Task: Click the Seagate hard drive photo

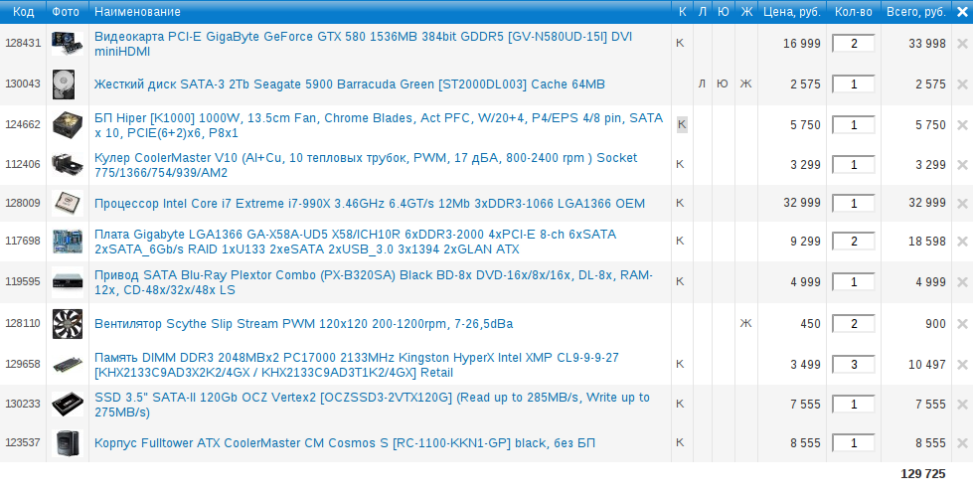Action: point(66,84)
